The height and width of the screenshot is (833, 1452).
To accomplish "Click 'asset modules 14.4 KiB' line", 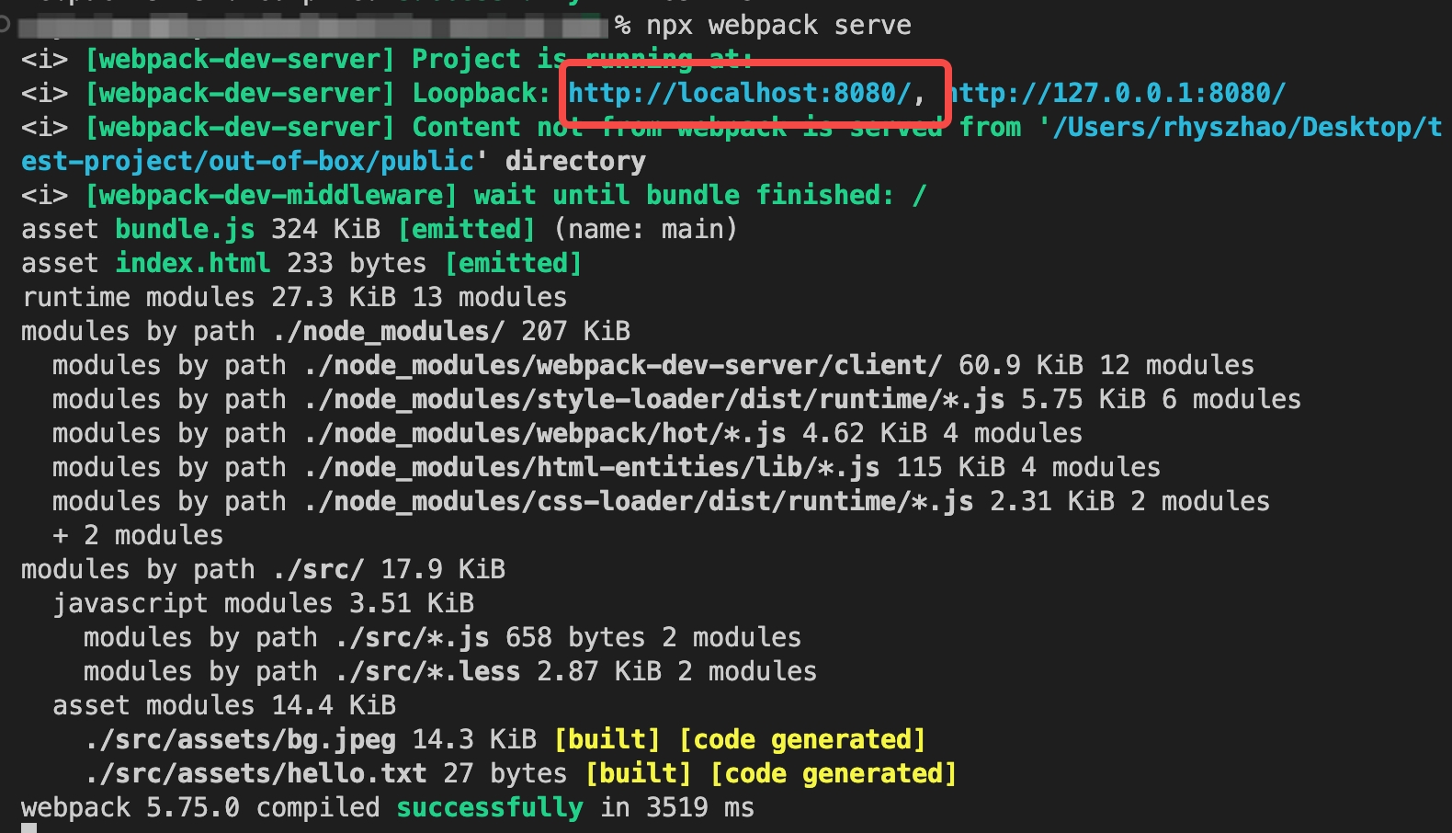I will pyautogui.click(x=224, y=705).
